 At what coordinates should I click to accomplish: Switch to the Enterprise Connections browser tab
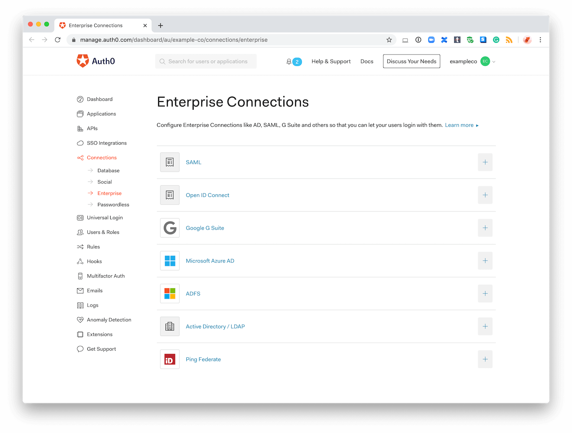point(96,25)
